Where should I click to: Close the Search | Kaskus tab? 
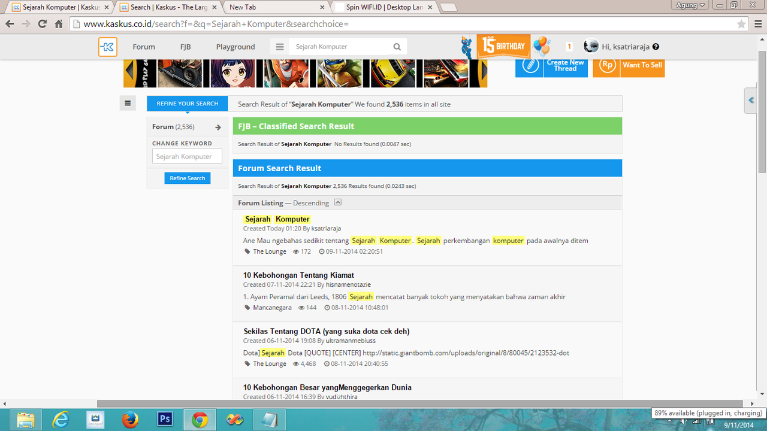click(x=213, y=7)
